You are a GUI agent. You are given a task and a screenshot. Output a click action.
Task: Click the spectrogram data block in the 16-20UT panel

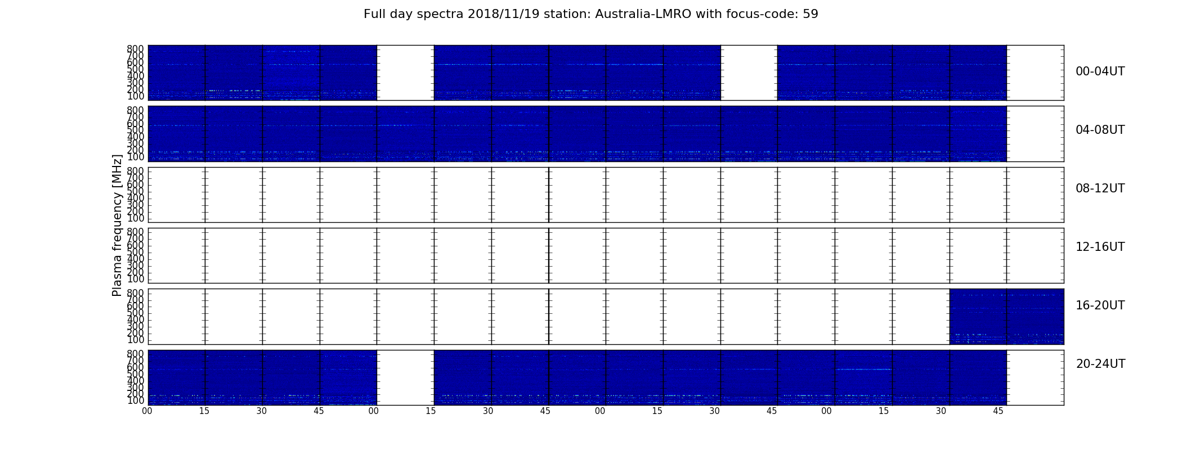click(1006, 316)
